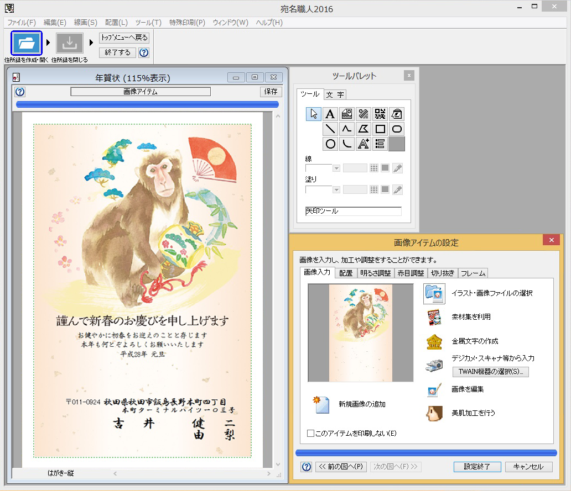
Task: Click the close-address-book download icon
Action: point(70,43)
